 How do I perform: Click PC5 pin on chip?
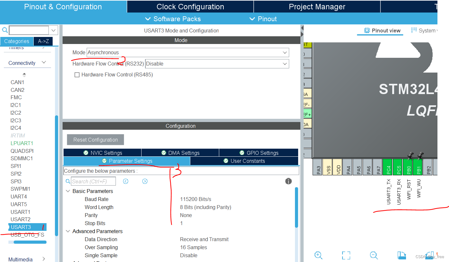click(x=398, y=167)
